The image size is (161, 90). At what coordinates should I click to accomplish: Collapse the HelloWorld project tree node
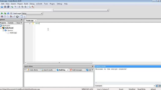point(1,28)
